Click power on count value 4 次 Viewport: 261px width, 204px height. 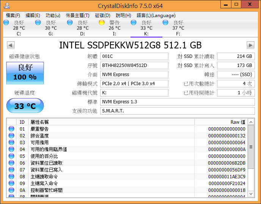(x=236, y=84)
